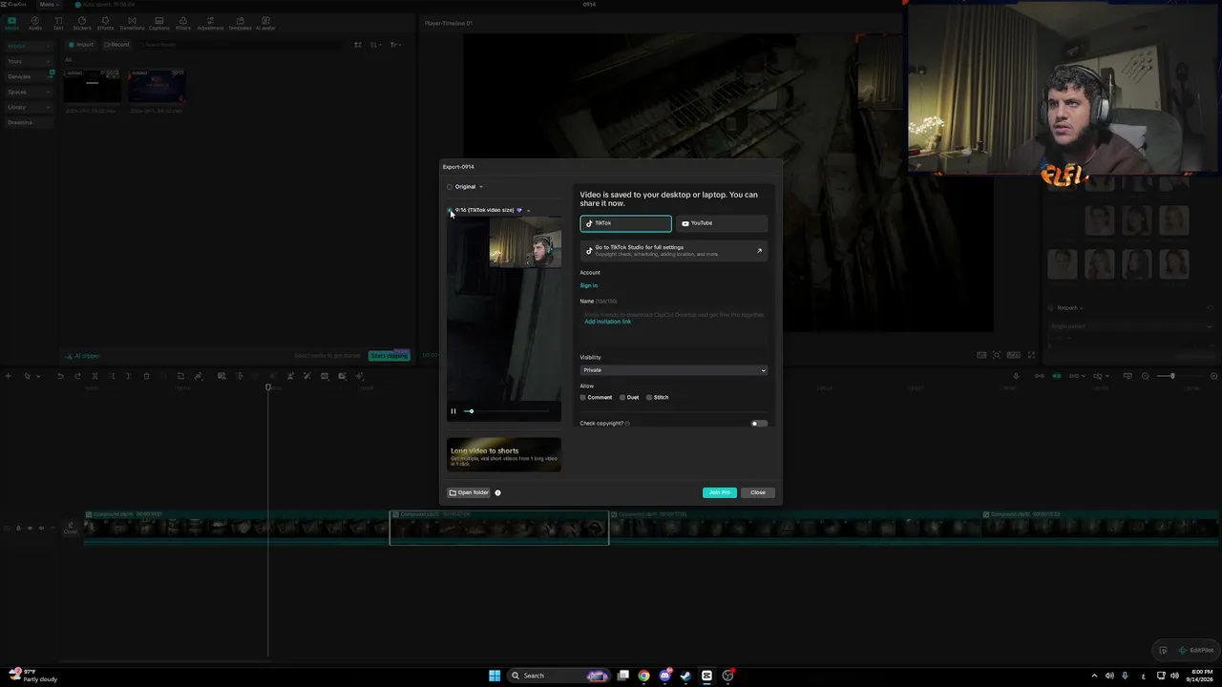Expand the Original format dropdown arrow

pos(480,187)
